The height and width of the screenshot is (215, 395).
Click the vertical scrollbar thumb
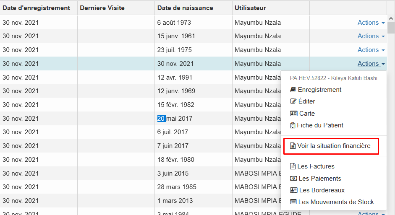pyautogui.click(x=391, y=28)
